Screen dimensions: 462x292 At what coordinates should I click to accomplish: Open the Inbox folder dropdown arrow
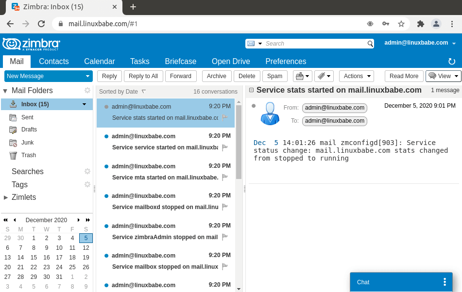tap(84, 104)
